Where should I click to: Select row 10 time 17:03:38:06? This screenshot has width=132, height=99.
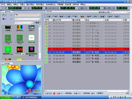(59, 52)
